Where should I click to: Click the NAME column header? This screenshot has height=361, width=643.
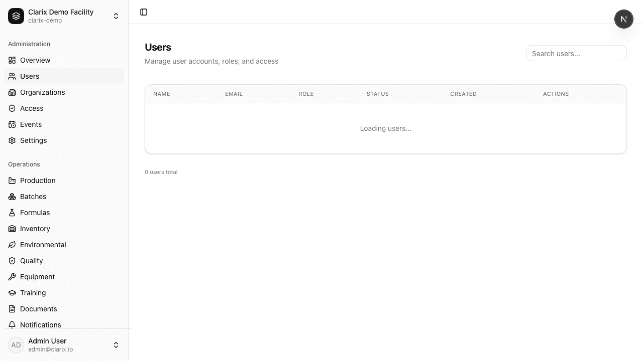[x=162, y=94]
